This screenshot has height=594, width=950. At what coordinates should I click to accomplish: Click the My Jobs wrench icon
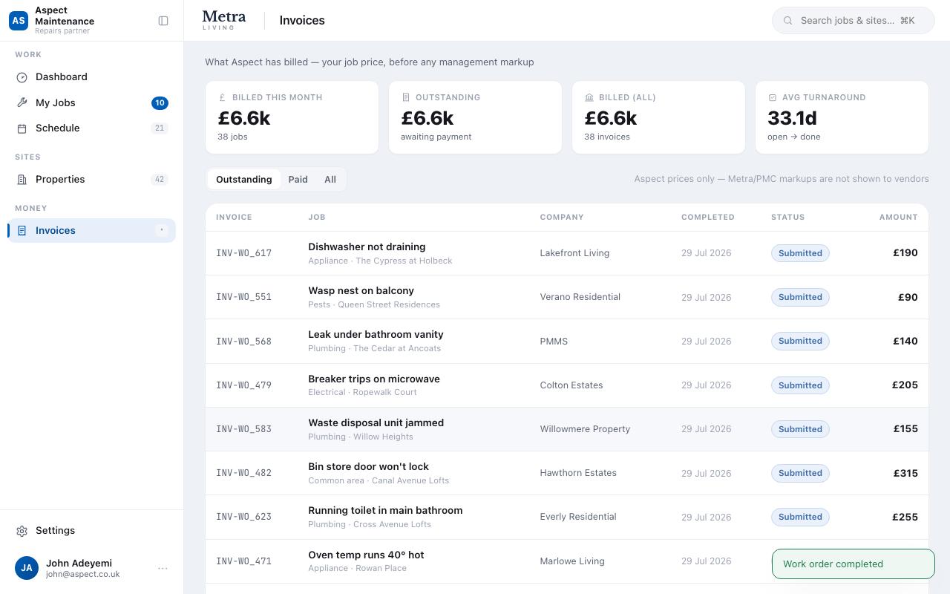22,103
